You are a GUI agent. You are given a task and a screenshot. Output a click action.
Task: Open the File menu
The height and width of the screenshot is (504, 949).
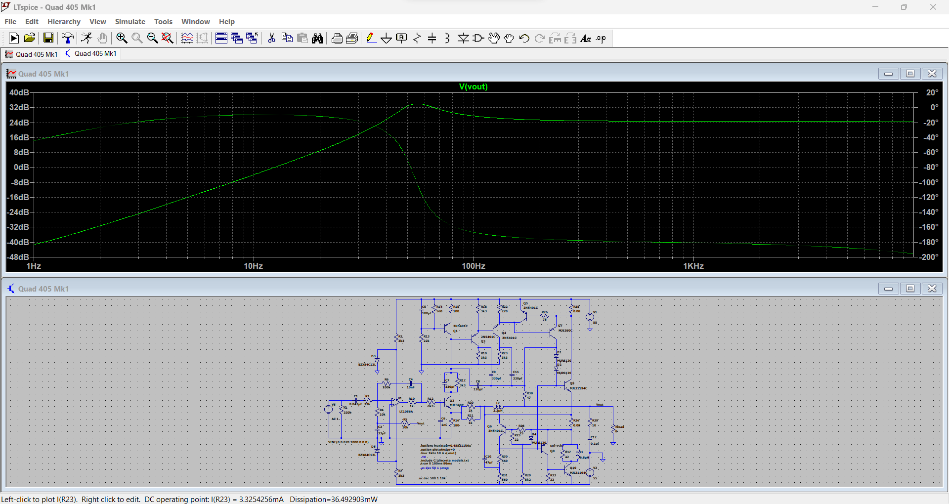[x=10, y=21]
